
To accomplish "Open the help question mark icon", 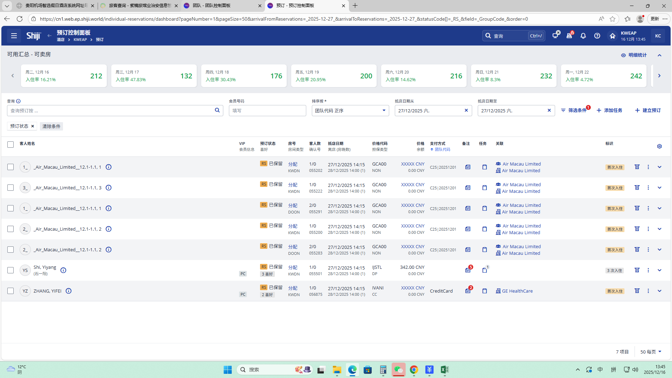I will point(597,36).
